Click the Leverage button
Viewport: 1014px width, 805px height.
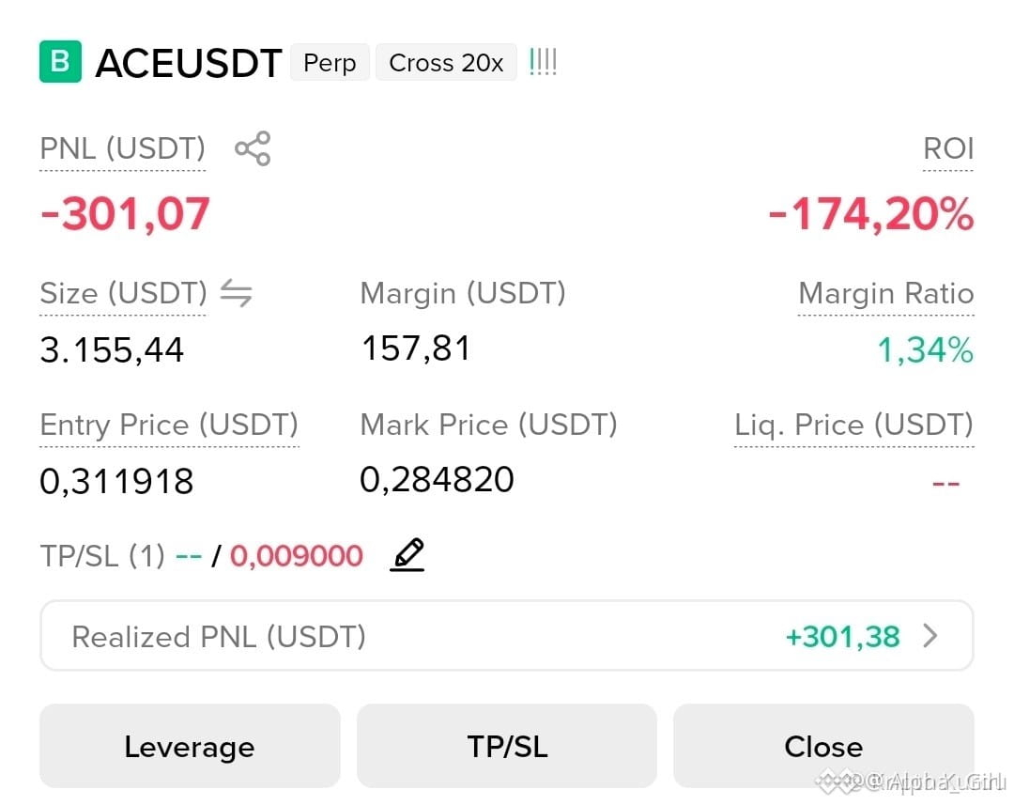click(190, 746)
